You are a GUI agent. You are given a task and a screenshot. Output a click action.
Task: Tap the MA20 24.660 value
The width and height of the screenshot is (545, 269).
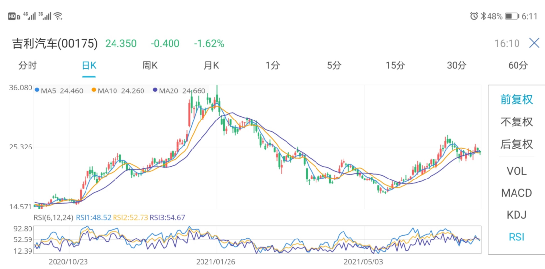coord(182,91)
